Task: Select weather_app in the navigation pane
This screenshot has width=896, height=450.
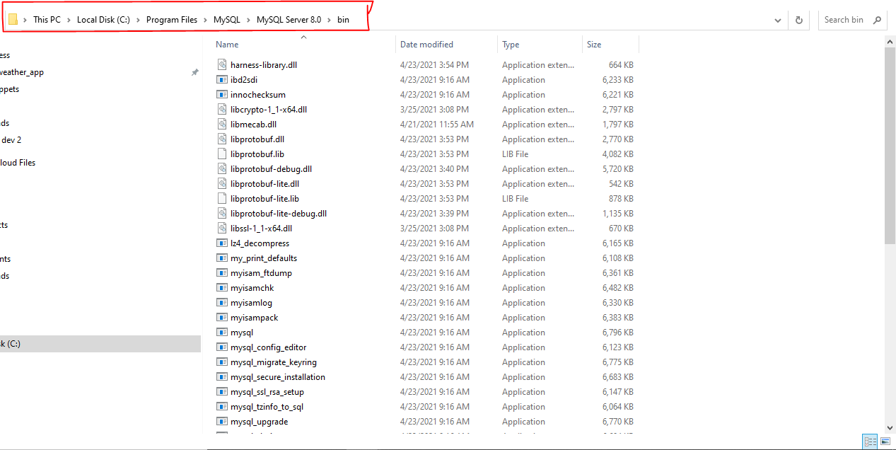Action: (x=22, y=72)
